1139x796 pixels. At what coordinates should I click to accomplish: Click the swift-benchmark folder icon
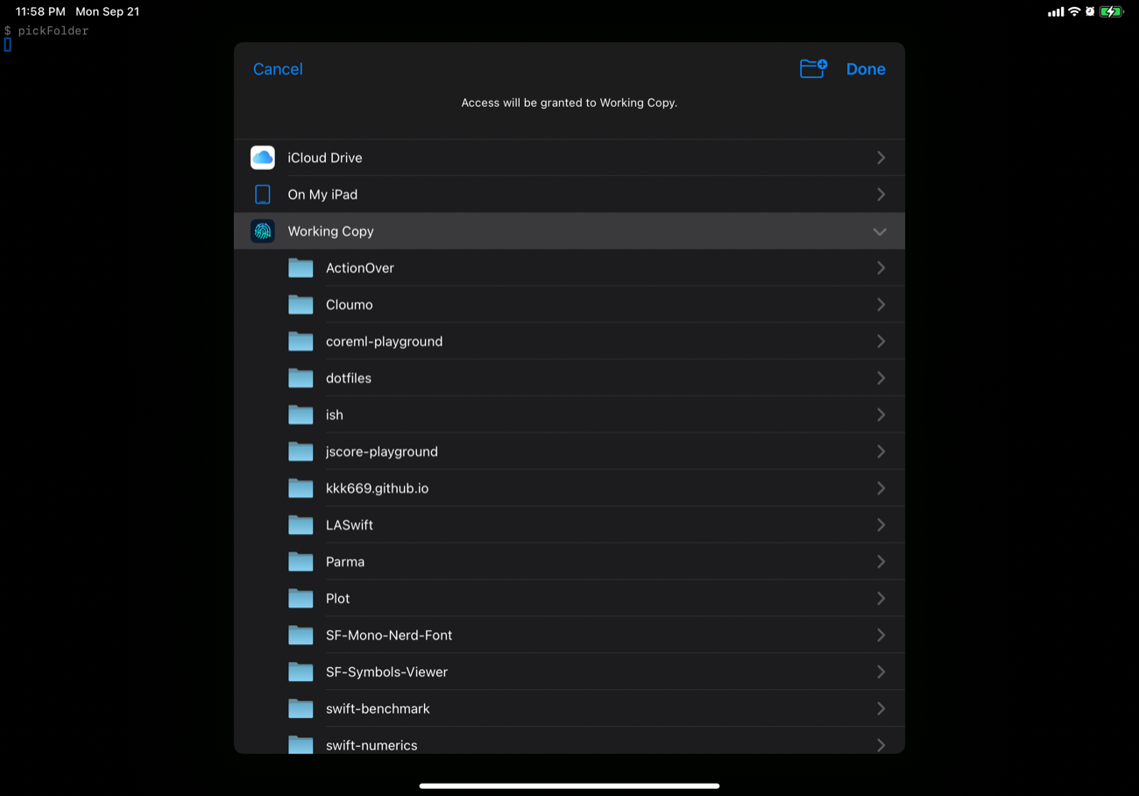[x=301, y=709]
